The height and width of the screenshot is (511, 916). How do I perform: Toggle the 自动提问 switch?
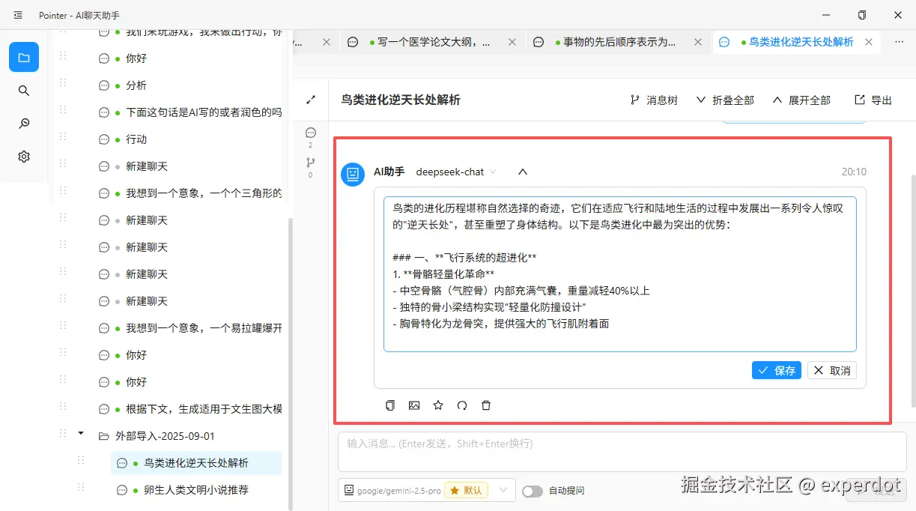[533, 492]
